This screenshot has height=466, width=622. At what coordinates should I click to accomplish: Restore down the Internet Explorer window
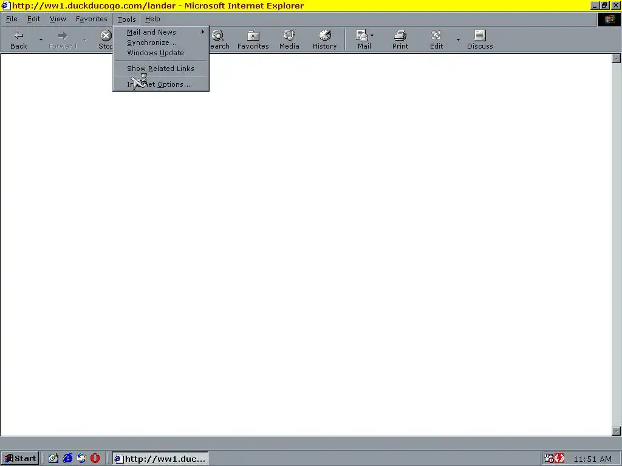604,5
